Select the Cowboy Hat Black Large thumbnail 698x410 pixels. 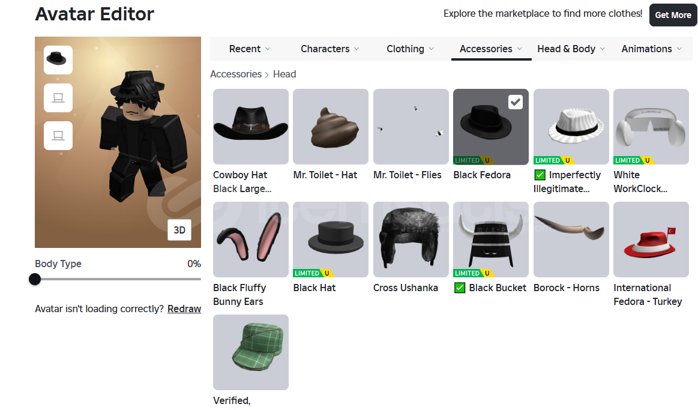tap(251, 127)
